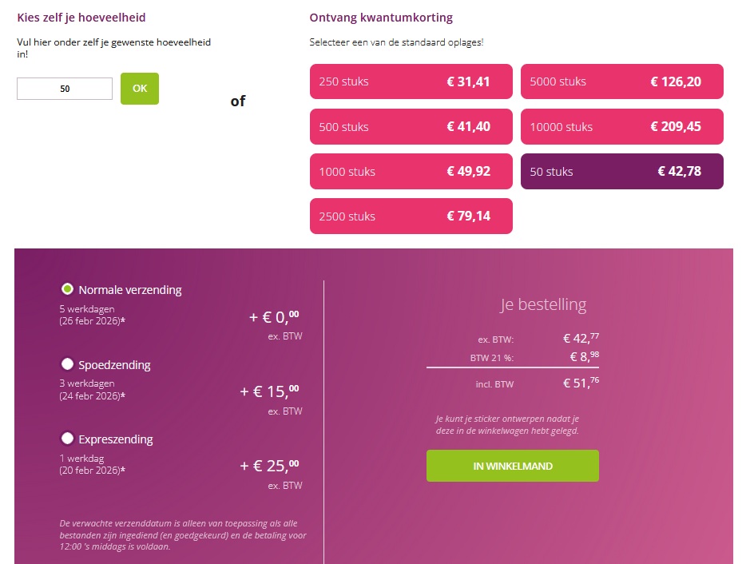This screenshot has width=746, height=564.
Task: Select the 10000 stuks price option
Action: (621, 126)
